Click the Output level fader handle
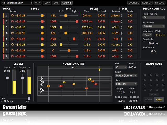Screen dimensions: 167x125 tap(22, 78)
